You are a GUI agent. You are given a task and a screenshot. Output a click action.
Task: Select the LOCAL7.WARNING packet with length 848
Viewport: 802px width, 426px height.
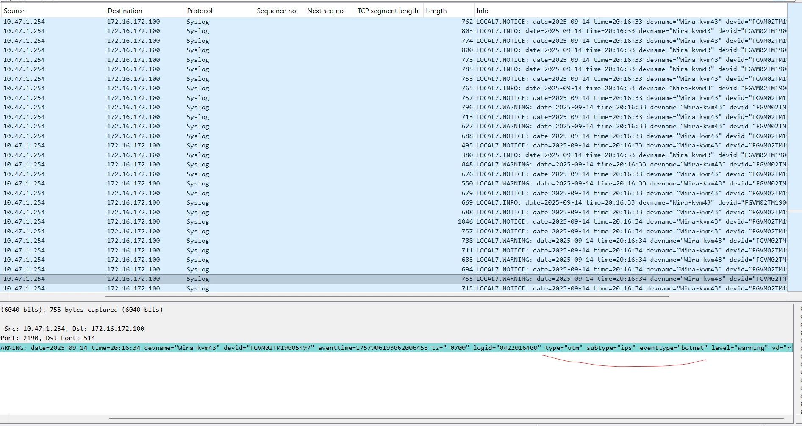click(x=394, y=164)
